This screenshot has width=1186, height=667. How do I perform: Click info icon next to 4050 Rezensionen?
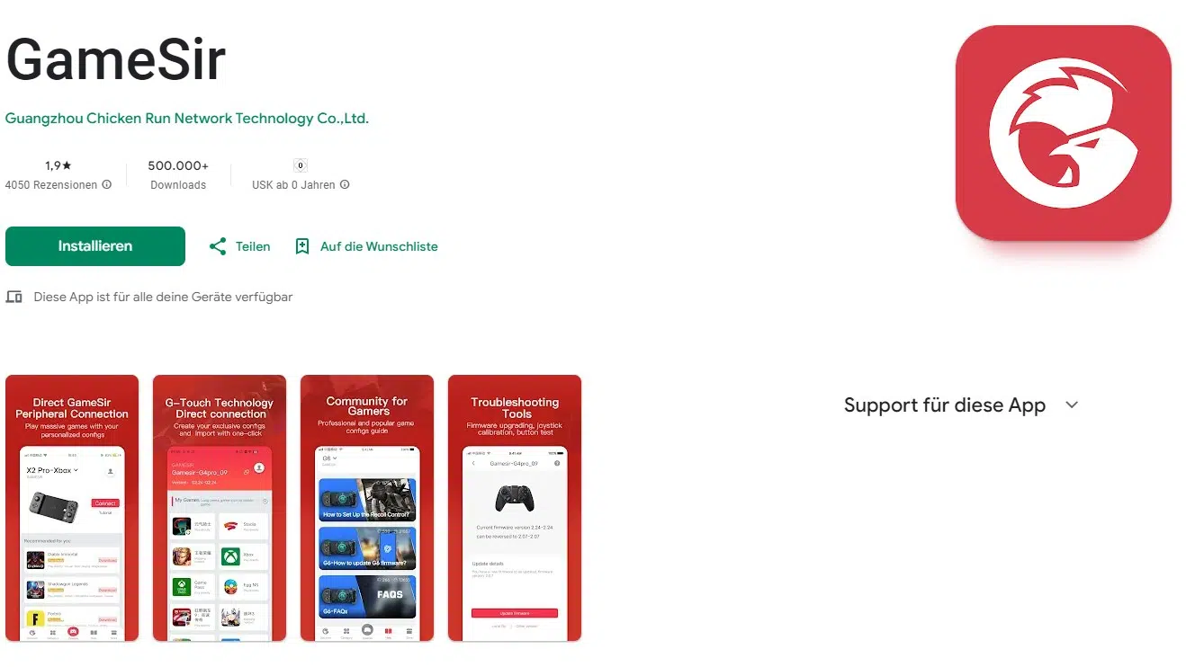[x=107, y=185]
